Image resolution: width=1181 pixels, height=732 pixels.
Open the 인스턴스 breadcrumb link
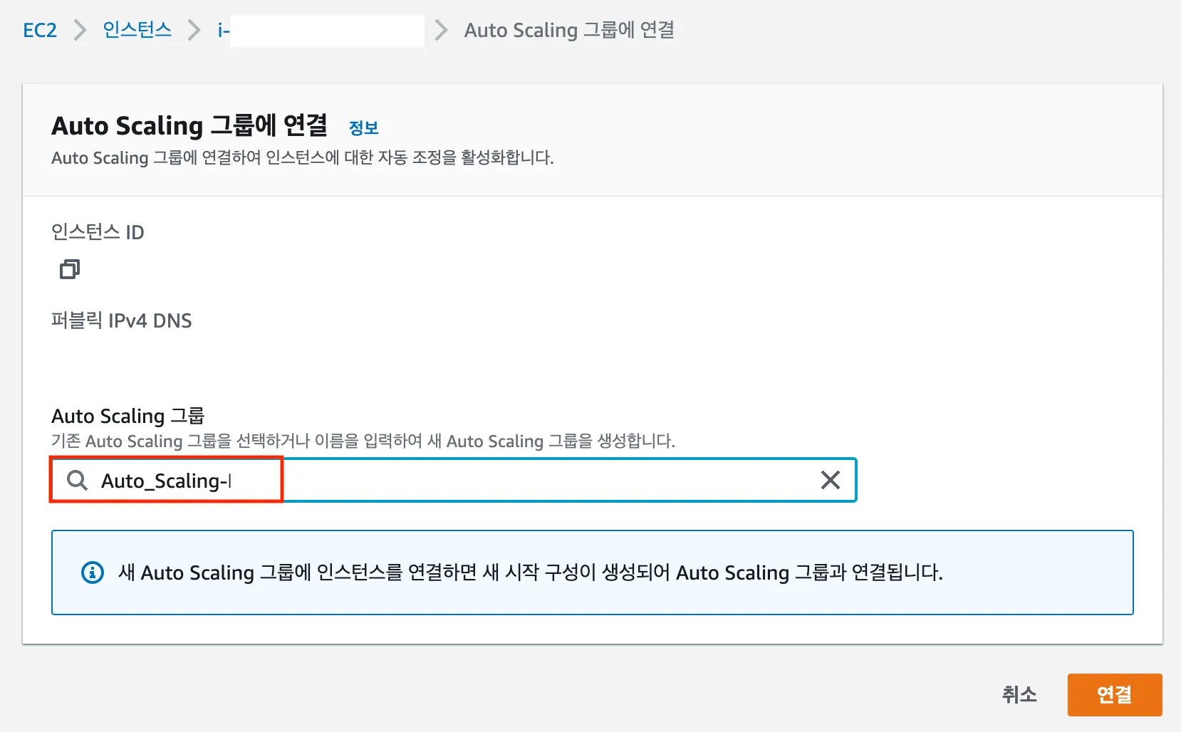(137, 30)
